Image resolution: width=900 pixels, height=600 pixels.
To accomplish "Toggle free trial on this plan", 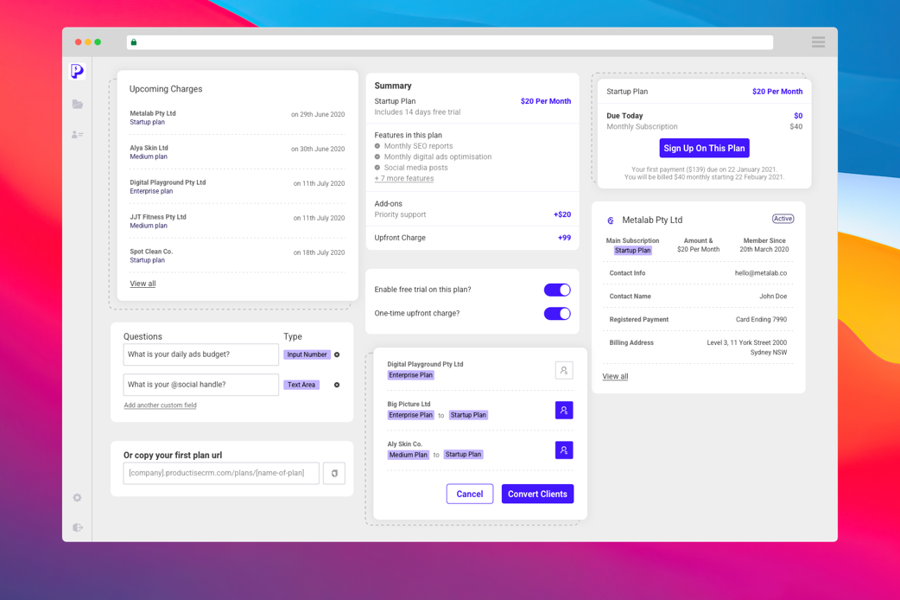I will click(x=557, y=290).
